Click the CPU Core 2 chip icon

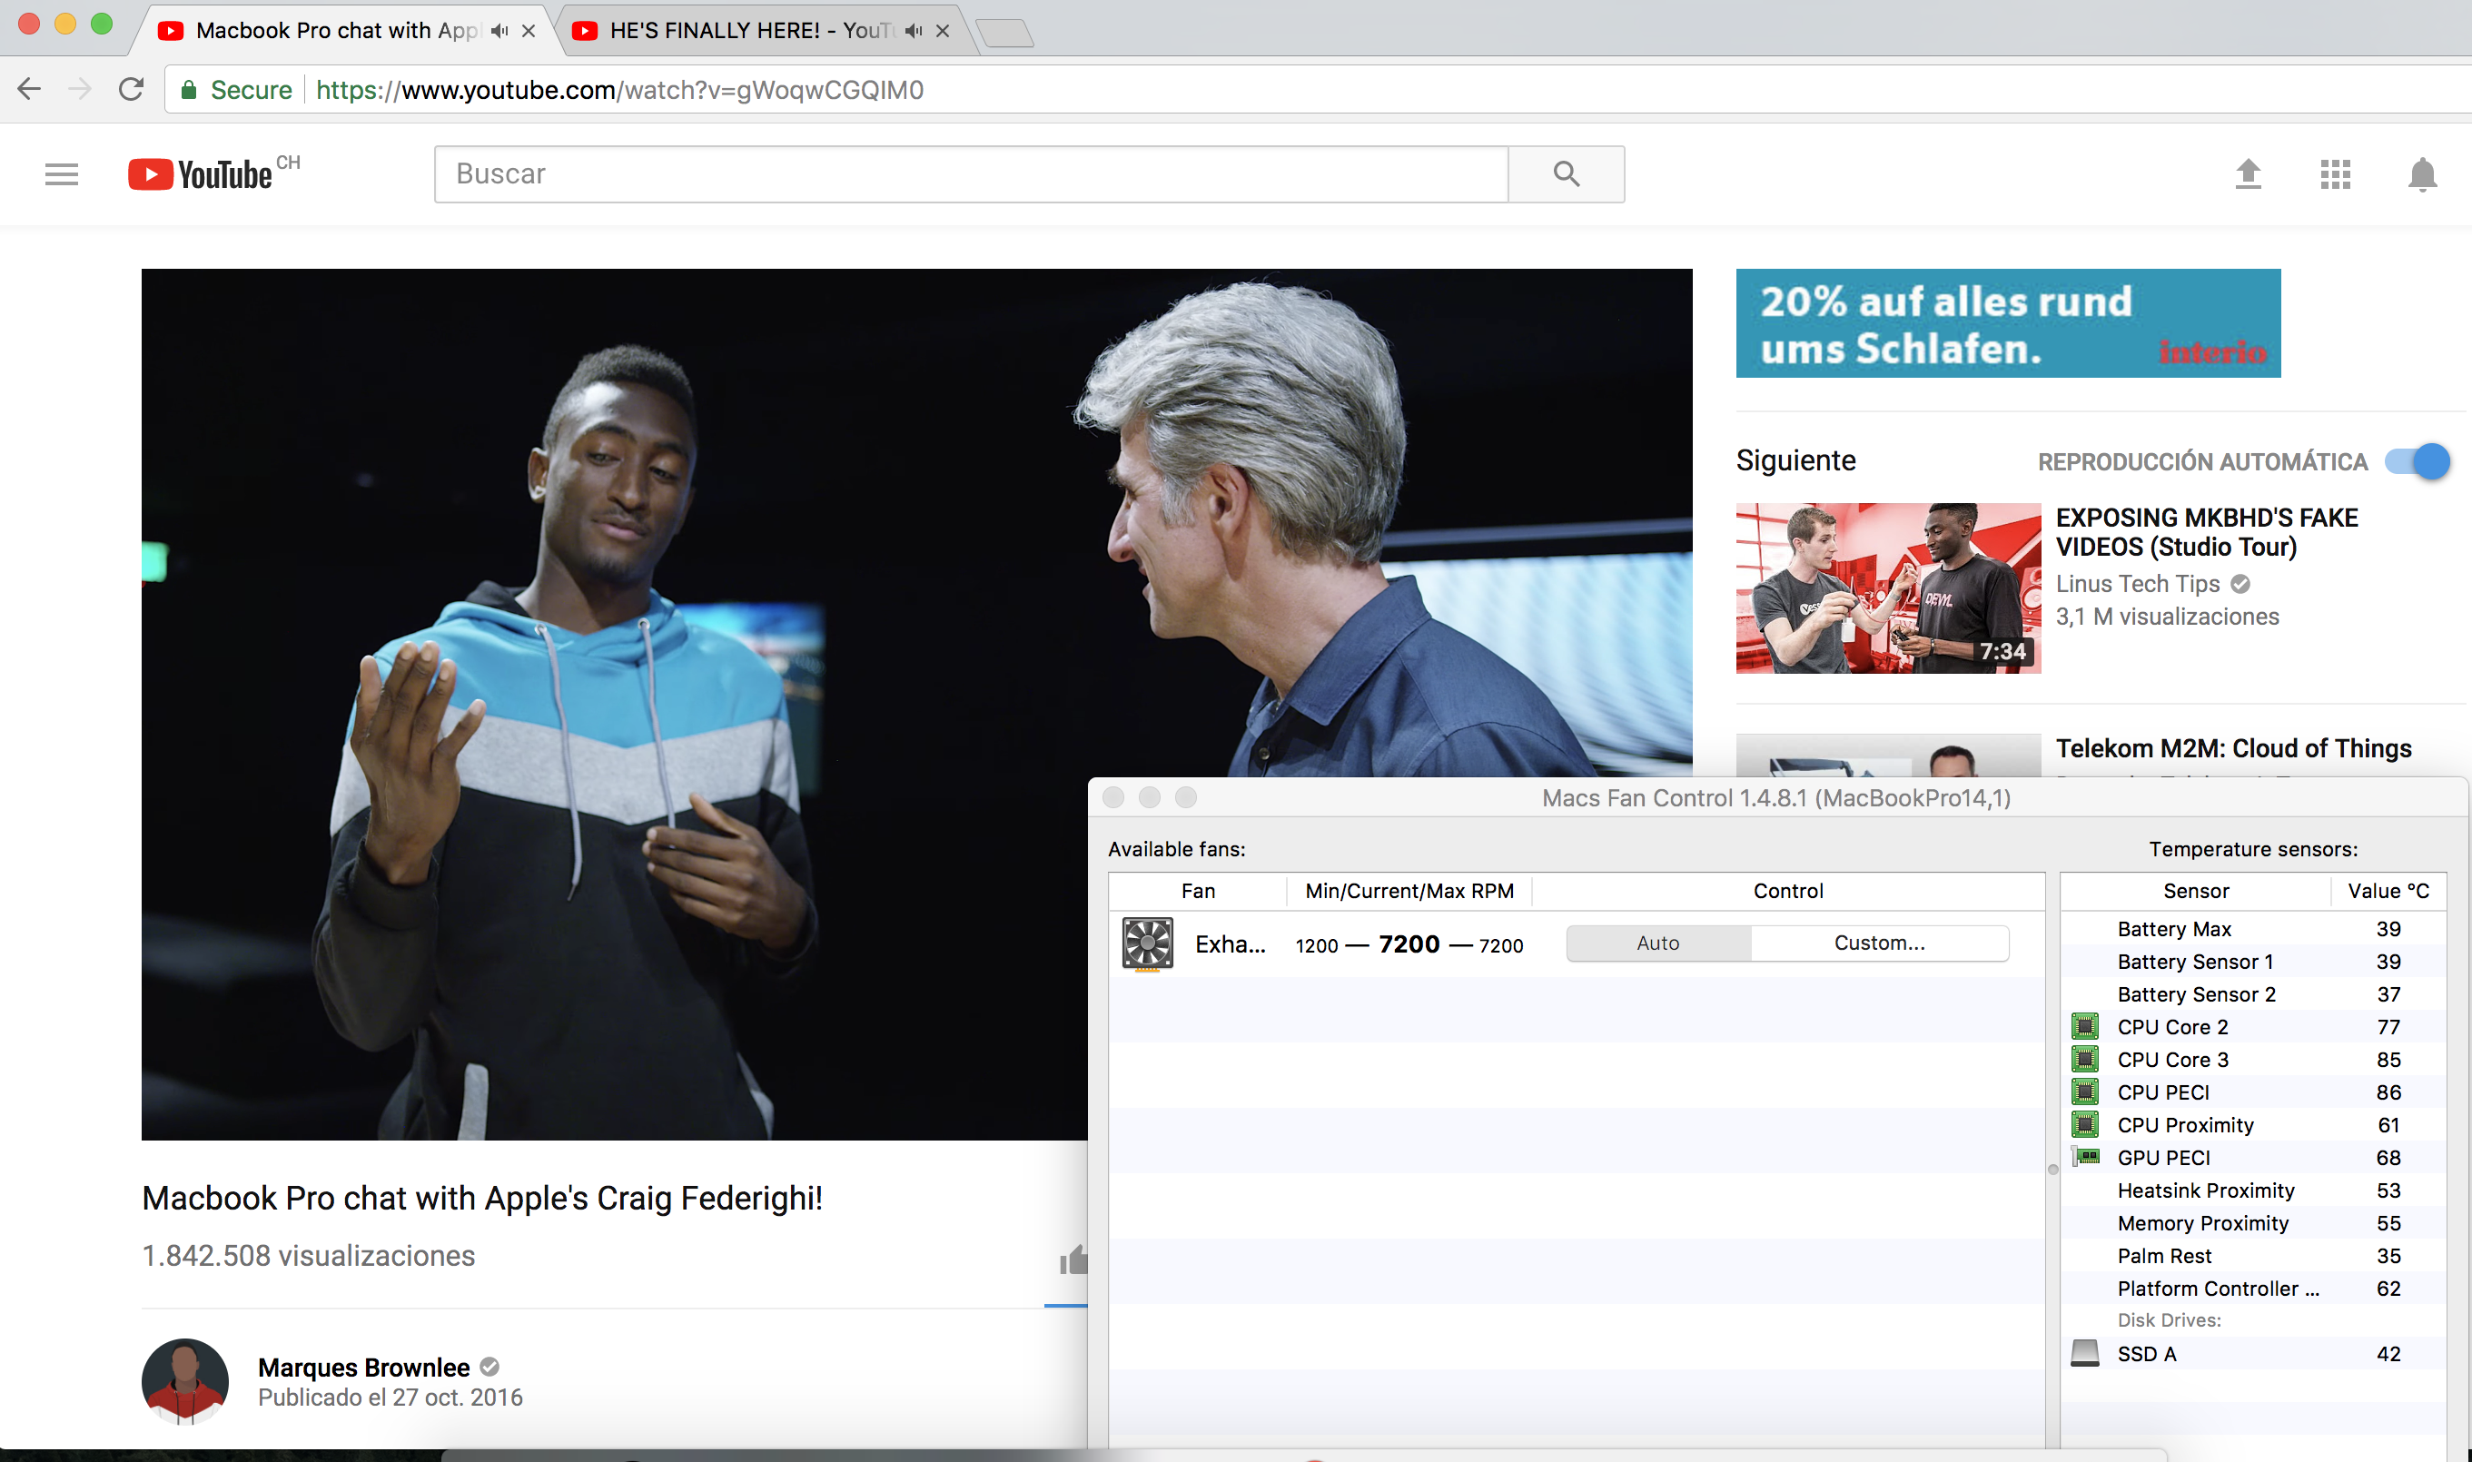[2085, 1026]
